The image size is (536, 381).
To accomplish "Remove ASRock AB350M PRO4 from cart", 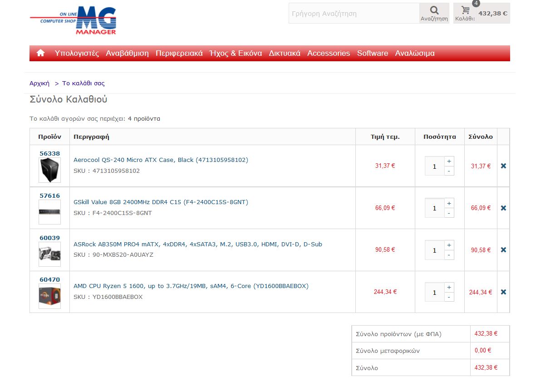I will 503,250.
